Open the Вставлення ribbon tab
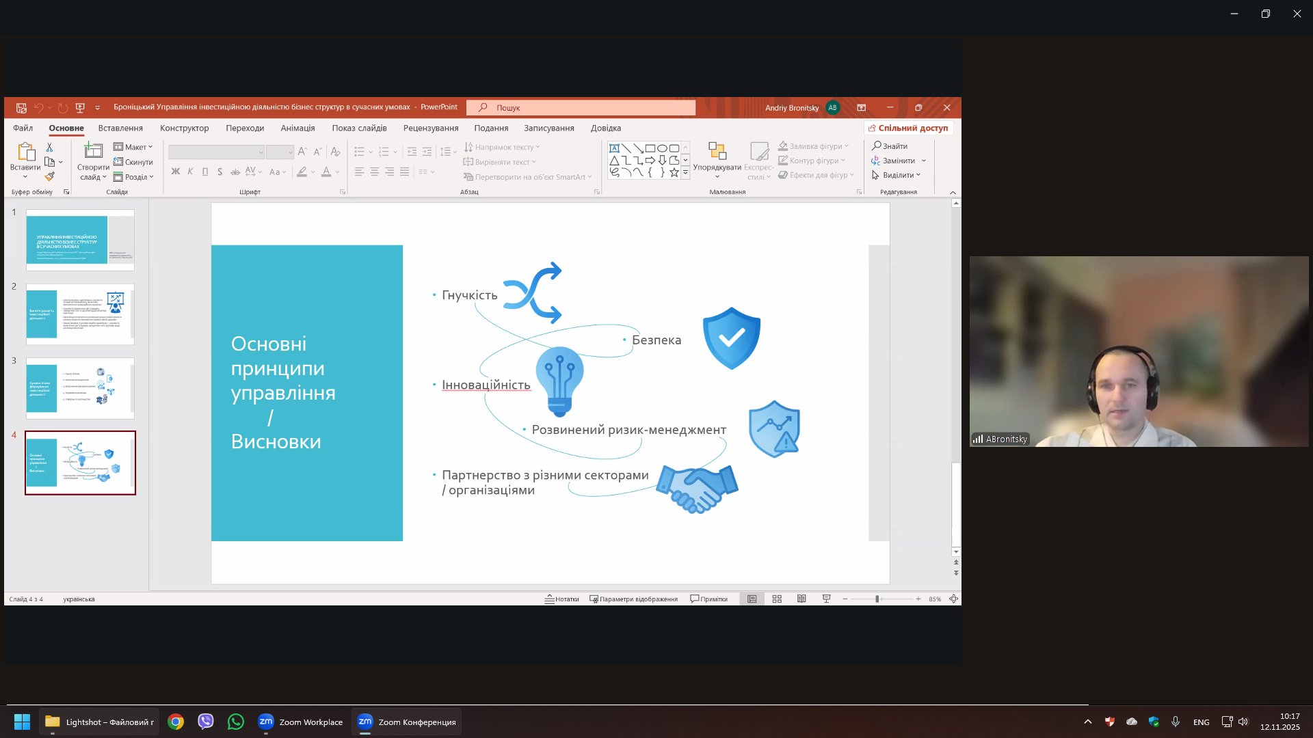 [120, 128]
